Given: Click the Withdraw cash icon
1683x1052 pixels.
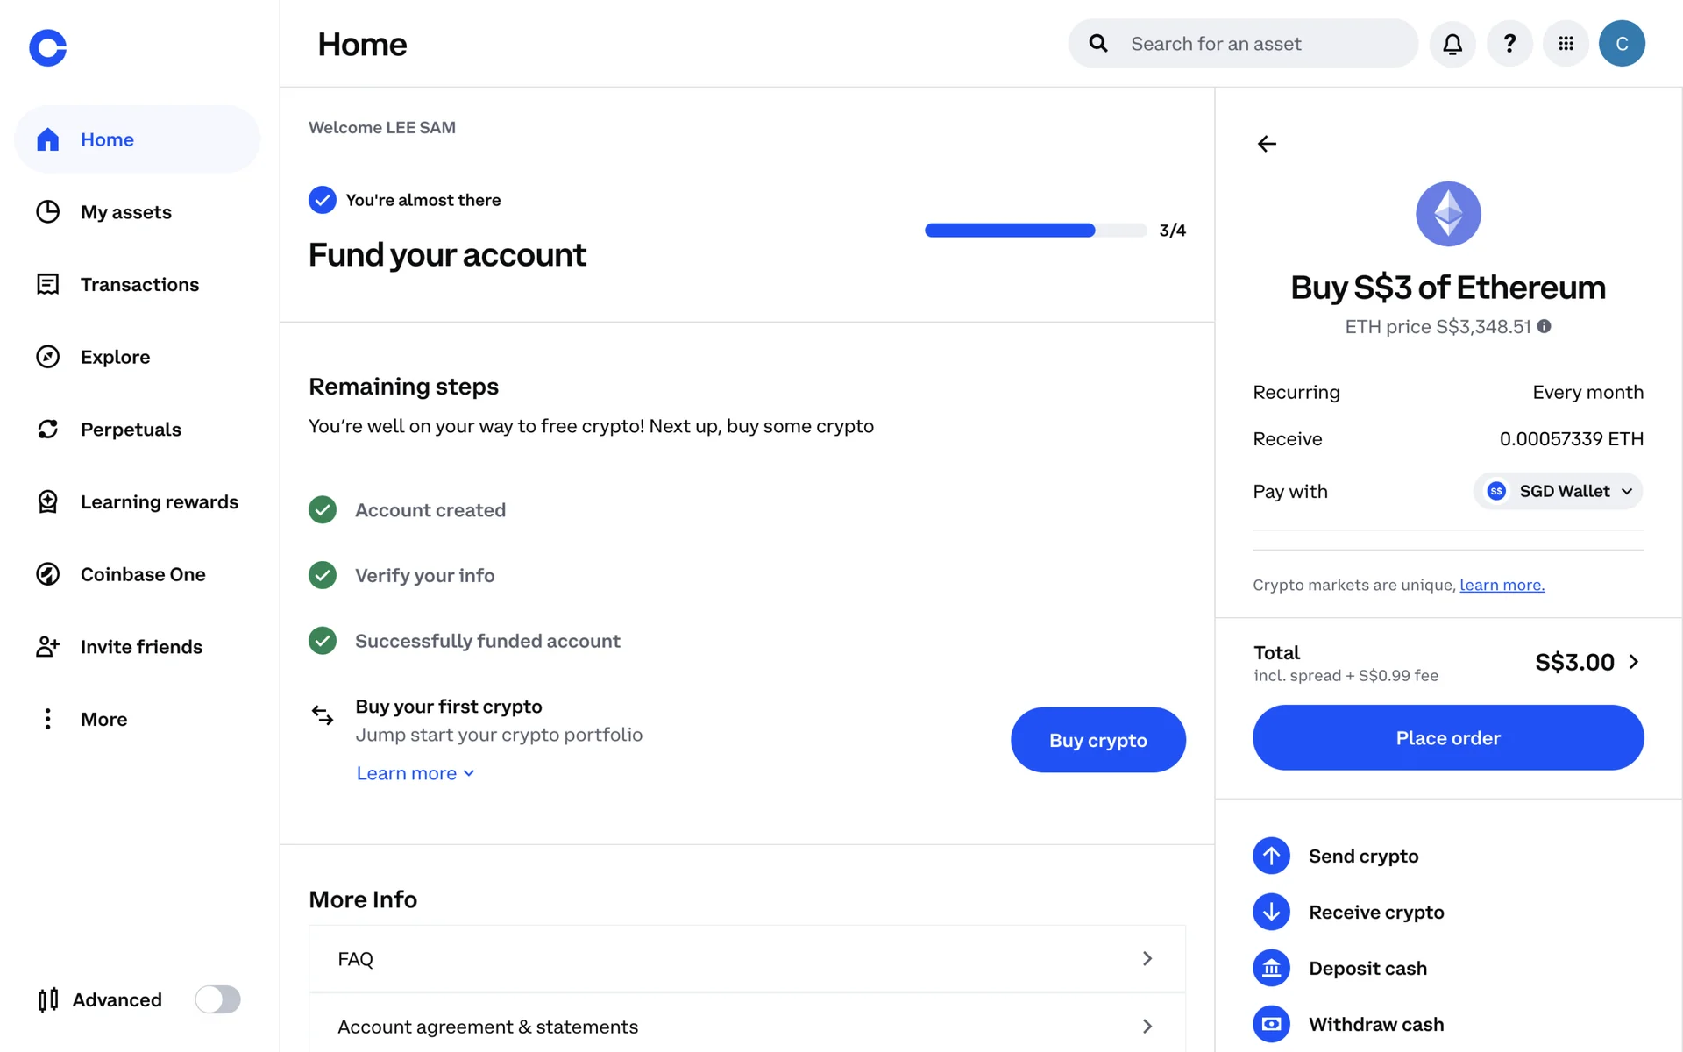Looking at the screenshot, I should 1271,1024.
